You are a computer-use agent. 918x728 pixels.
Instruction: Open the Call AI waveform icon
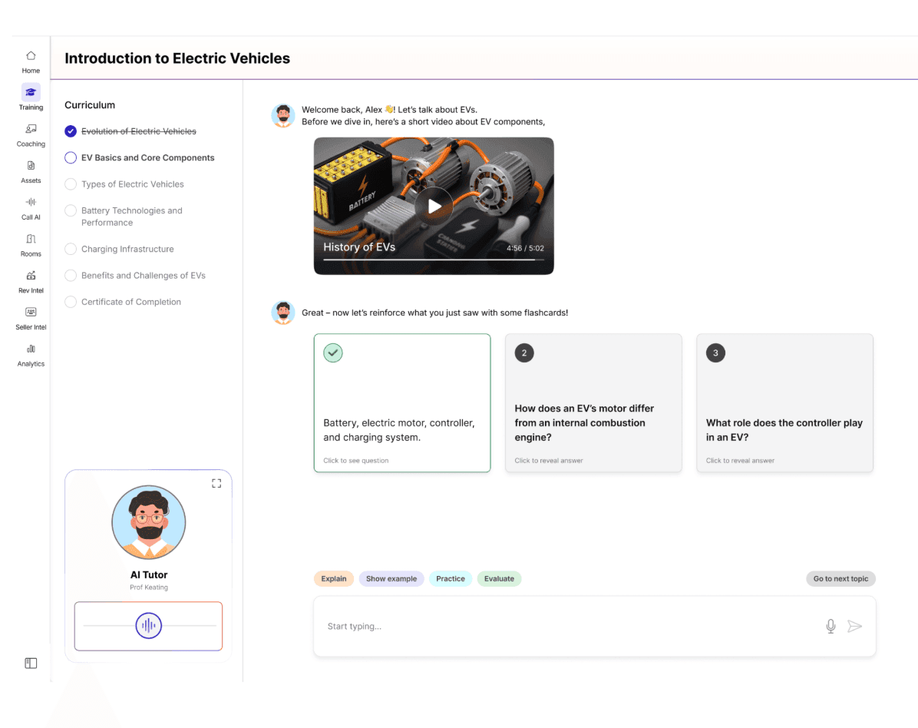pos(31,202)
